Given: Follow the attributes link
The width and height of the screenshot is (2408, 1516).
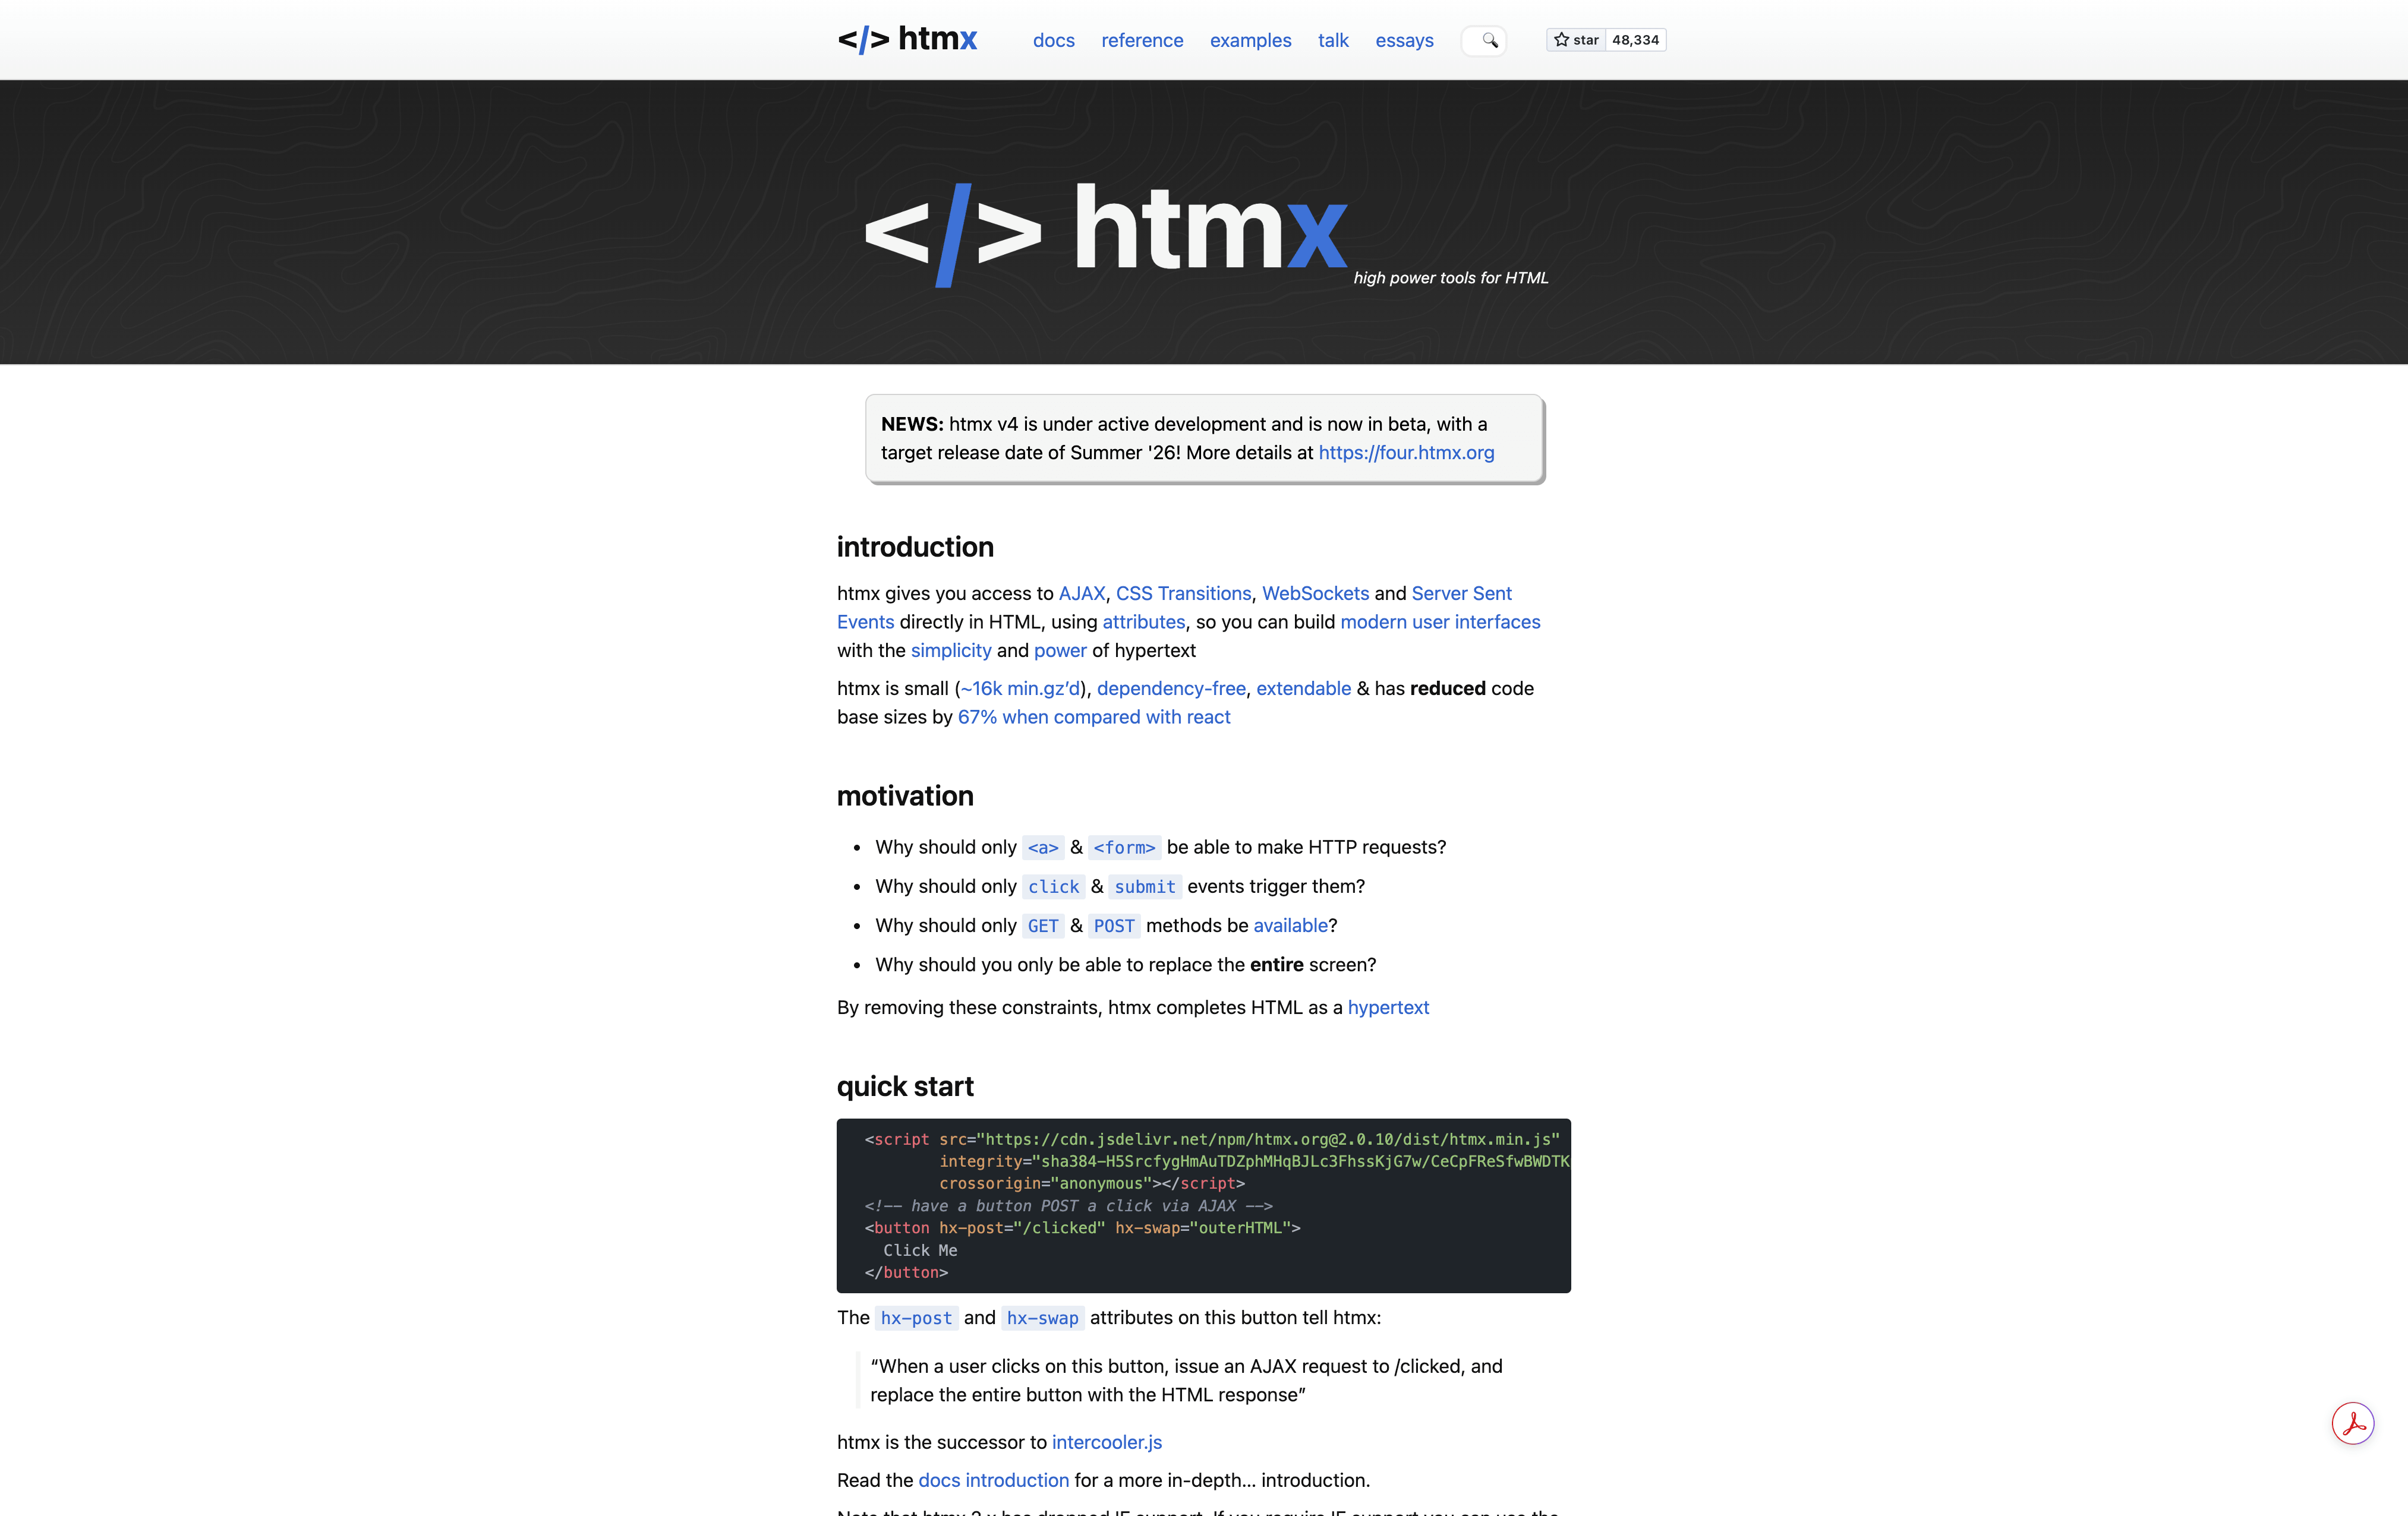Looking at the screenshot, I should [1143, 621].
